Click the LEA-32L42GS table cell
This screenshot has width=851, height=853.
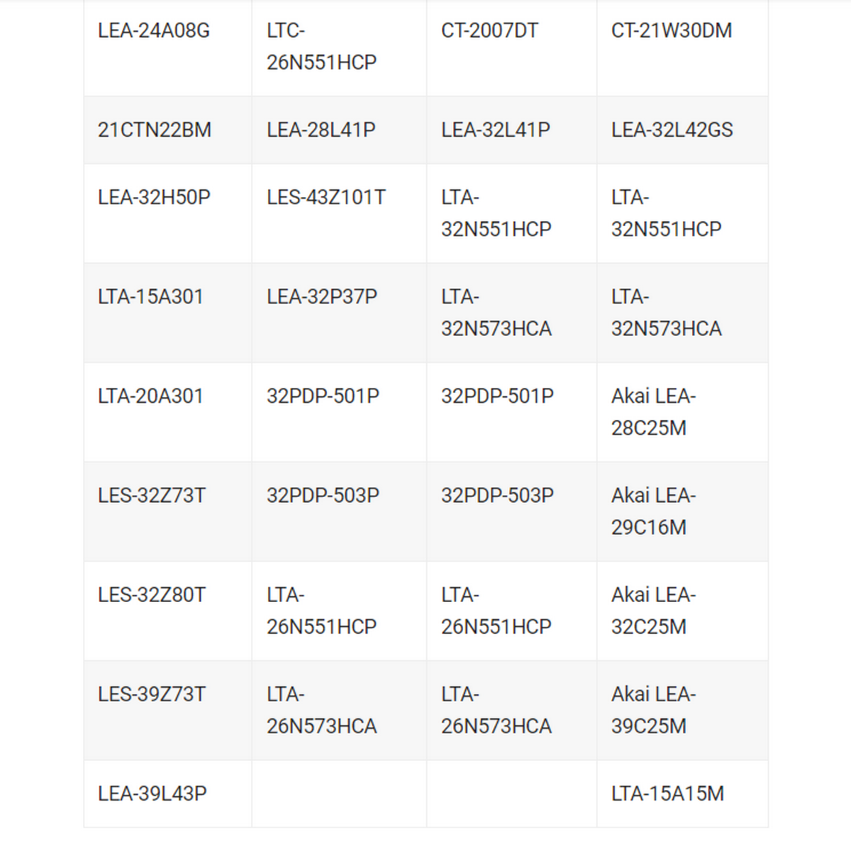click(672, 130)
